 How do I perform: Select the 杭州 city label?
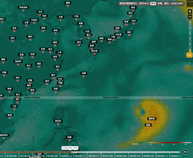[55, 57]
